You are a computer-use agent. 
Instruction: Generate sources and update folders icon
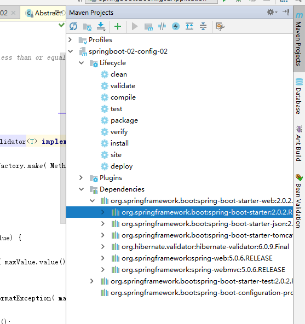click(87, 27)
